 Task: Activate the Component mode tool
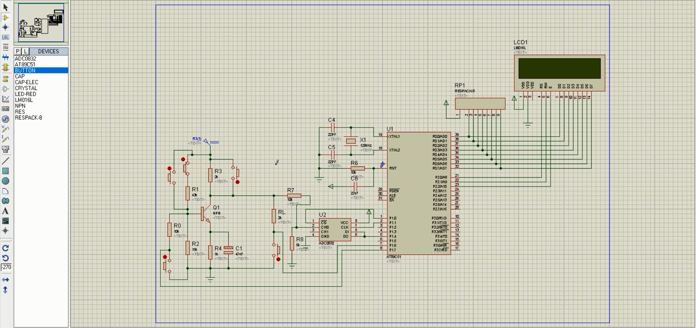6,17
